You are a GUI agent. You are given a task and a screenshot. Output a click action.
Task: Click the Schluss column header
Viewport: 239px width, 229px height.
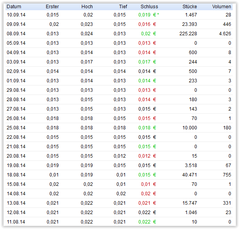pos(149,7)
